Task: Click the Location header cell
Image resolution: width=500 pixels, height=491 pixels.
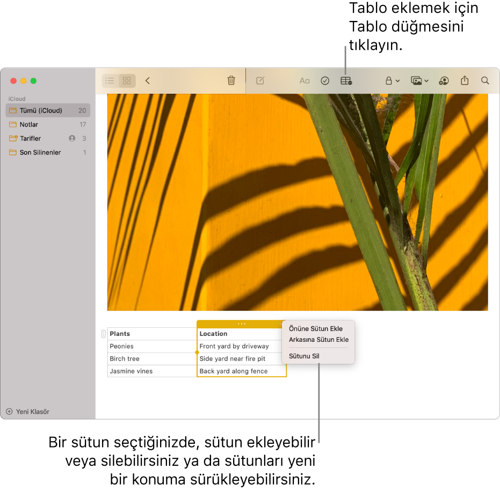Action: click(241, 334)
